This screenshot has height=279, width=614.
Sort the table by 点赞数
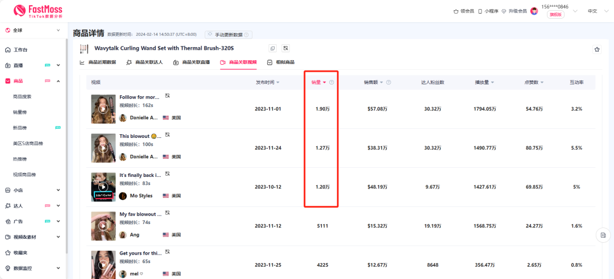[534, 82]
